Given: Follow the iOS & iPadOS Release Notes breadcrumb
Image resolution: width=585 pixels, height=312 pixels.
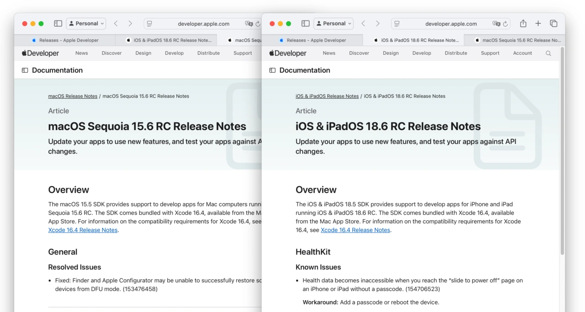Looking at the screenshot, I should 327,96.
